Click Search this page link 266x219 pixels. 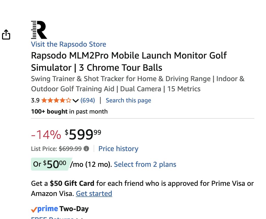[128, 100]
